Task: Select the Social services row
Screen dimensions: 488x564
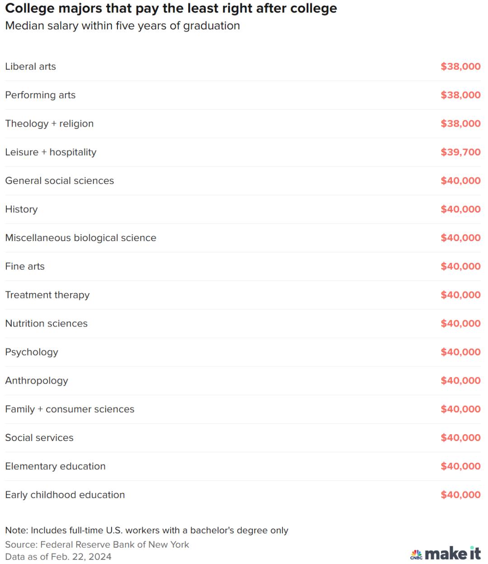Action: click(243, 438)
